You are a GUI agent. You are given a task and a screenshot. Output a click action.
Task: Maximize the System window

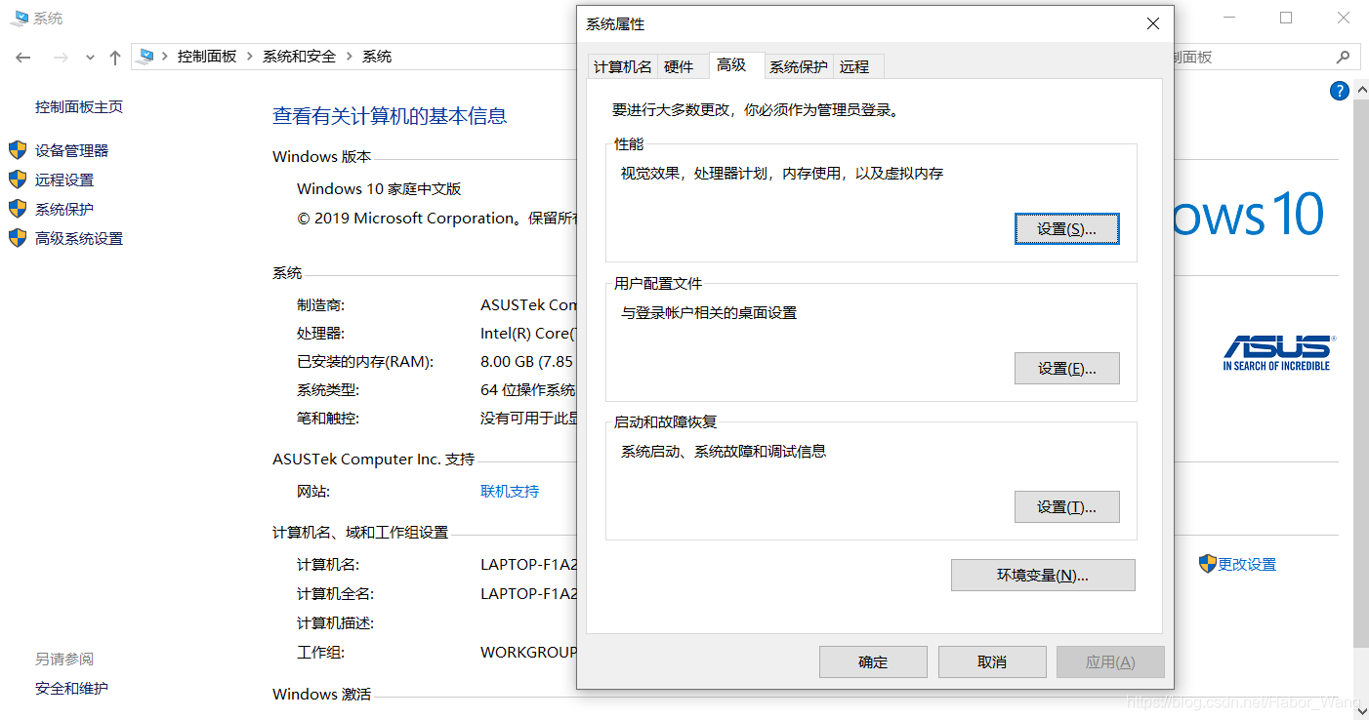pos(1286,18)
